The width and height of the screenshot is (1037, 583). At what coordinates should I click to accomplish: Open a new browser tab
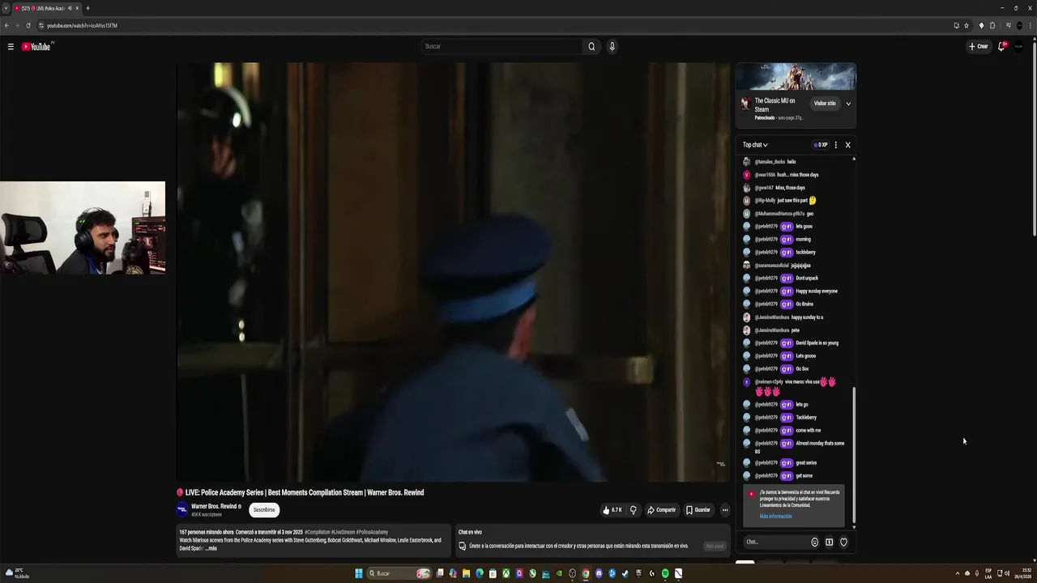[87, 8]
